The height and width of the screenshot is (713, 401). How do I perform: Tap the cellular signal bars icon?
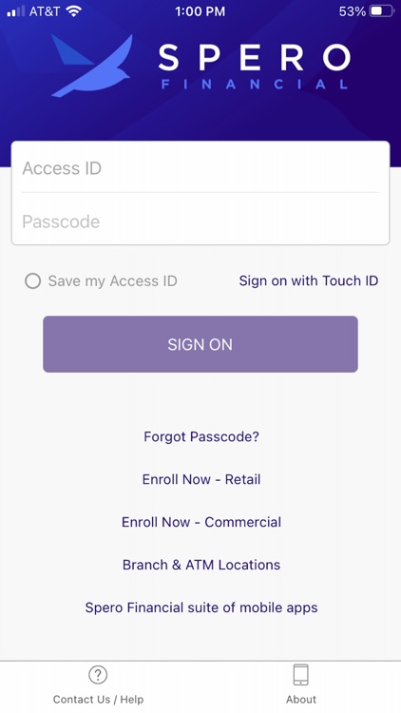point(16,11)
